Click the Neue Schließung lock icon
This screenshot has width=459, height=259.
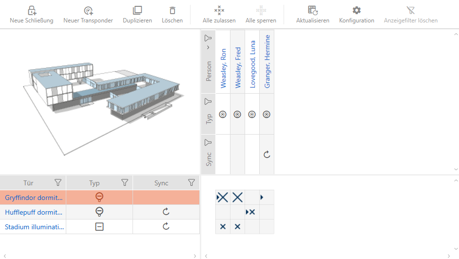[31, 10]
